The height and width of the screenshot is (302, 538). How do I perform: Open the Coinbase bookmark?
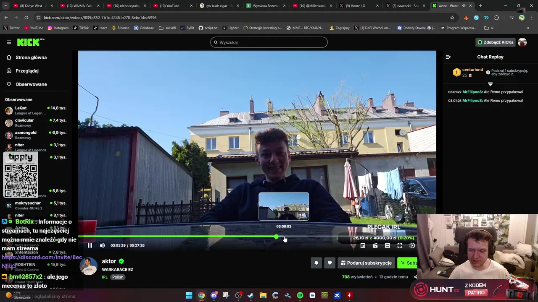(144, 28)
